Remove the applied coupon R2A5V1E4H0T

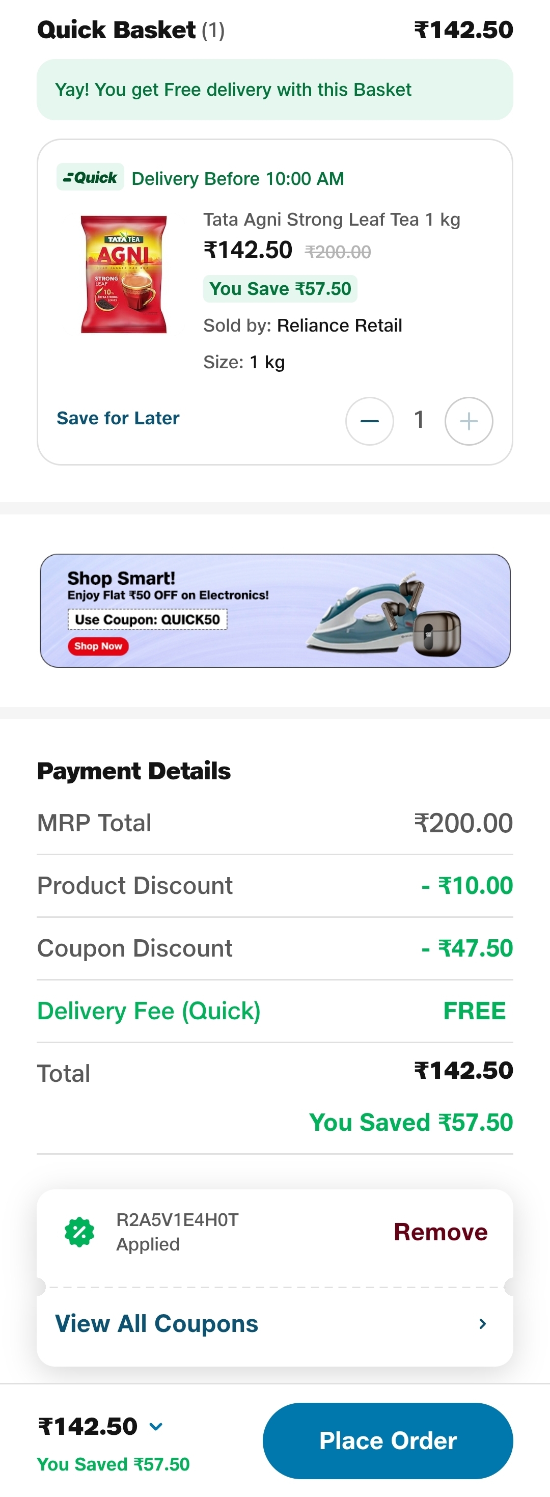tap(440, 1232)
